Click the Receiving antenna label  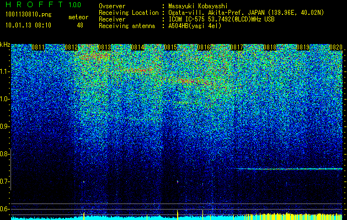pos(127,26)
